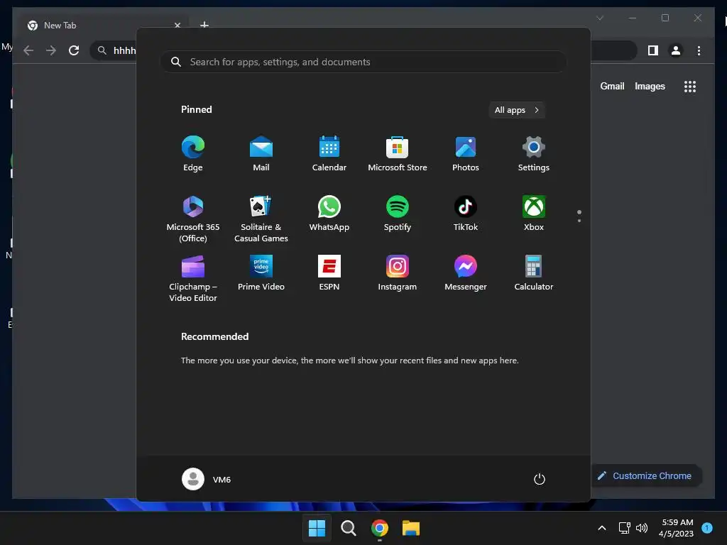The width and height of the screenshot is (727, 545).
Task: Launch TikTok from pinned apps
Action: point(466,214)
